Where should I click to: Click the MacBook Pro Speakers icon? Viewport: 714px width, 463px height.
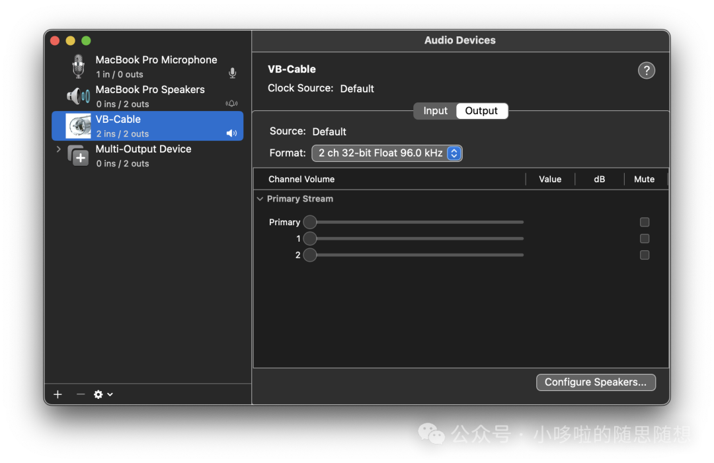click(79, 96)
